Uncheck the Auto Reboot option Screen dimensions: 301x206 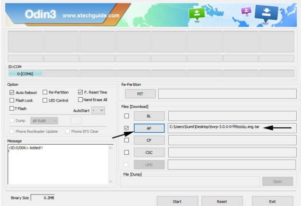tap(12, 92)
